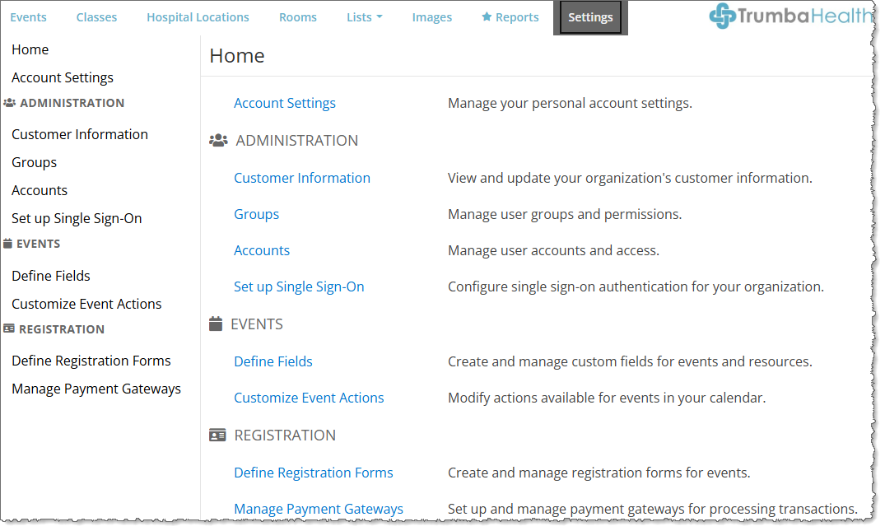Click the group icon next to ADMINISTRATION section header
885x531 pixels.
pos(218,140)
